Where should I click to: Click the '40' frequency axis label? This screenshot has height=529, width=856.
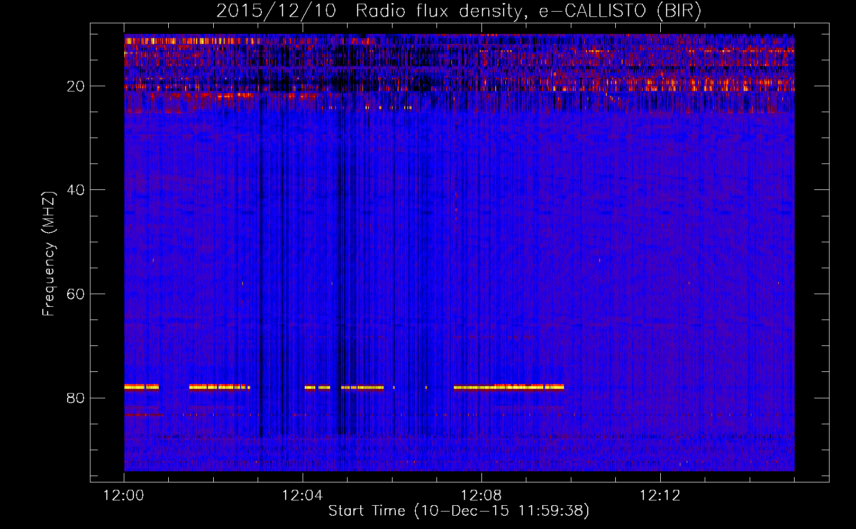(76, 190)
